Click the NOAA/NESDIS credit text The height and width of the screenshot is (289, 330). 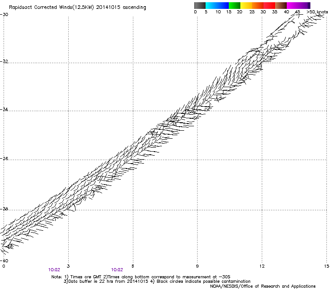click(x=263, y=286)
